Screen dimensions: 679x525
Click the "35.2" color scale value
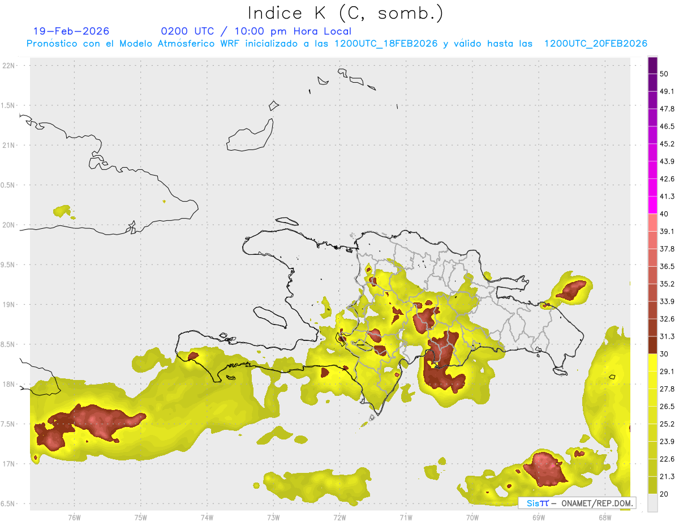coord(667,284)
